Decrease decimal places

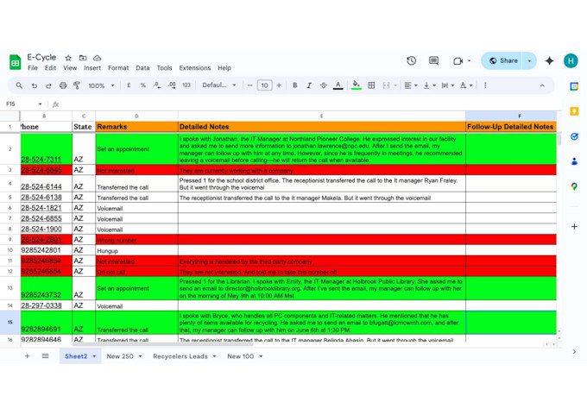coord(157,85)
